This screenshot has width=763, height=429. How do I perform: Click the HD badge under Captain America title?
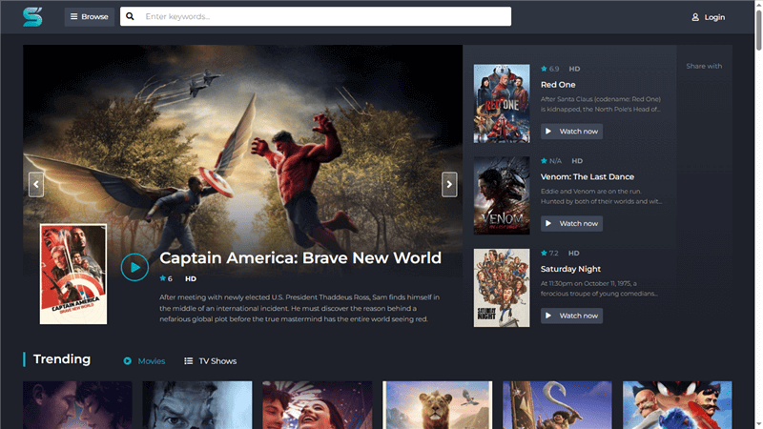[x=191, y=278]
